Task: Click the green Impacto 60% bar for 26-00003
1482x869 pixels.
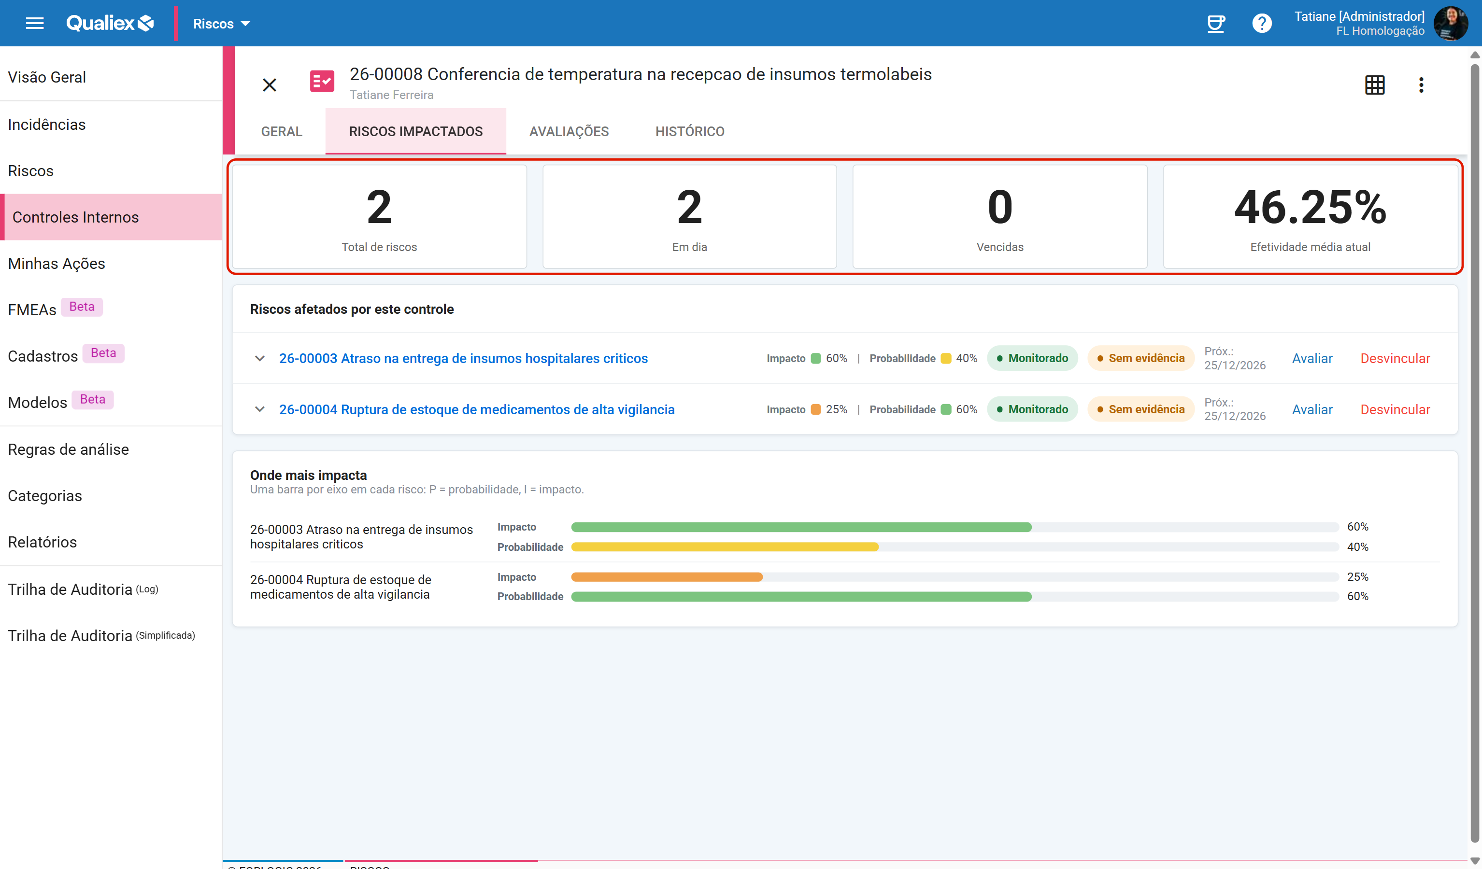Action: 801,527
